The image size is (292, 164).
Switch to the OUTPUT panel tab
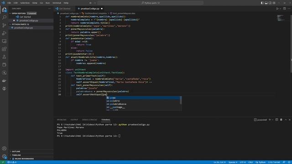tap(74, 120)
